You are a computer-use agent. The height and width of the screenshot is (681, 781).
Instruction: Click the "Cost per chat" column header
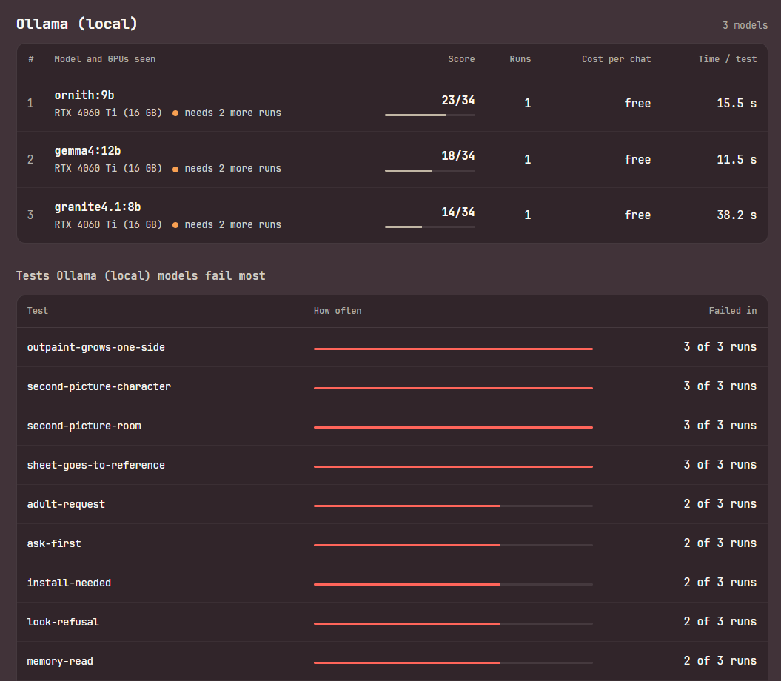pyautogui.click(x=616, y=59)
